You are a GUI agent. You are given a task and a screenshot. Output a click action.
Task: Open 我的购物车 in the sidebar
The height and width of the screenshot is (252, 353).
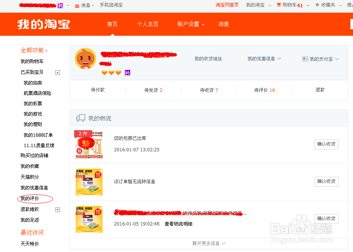point(32,61)
